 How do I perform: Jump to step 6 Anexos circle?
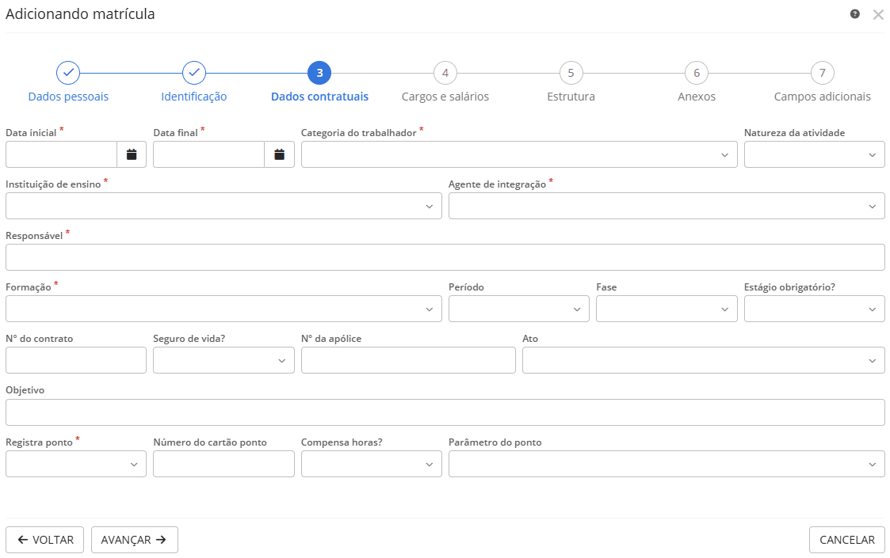(x=697, y=73)
